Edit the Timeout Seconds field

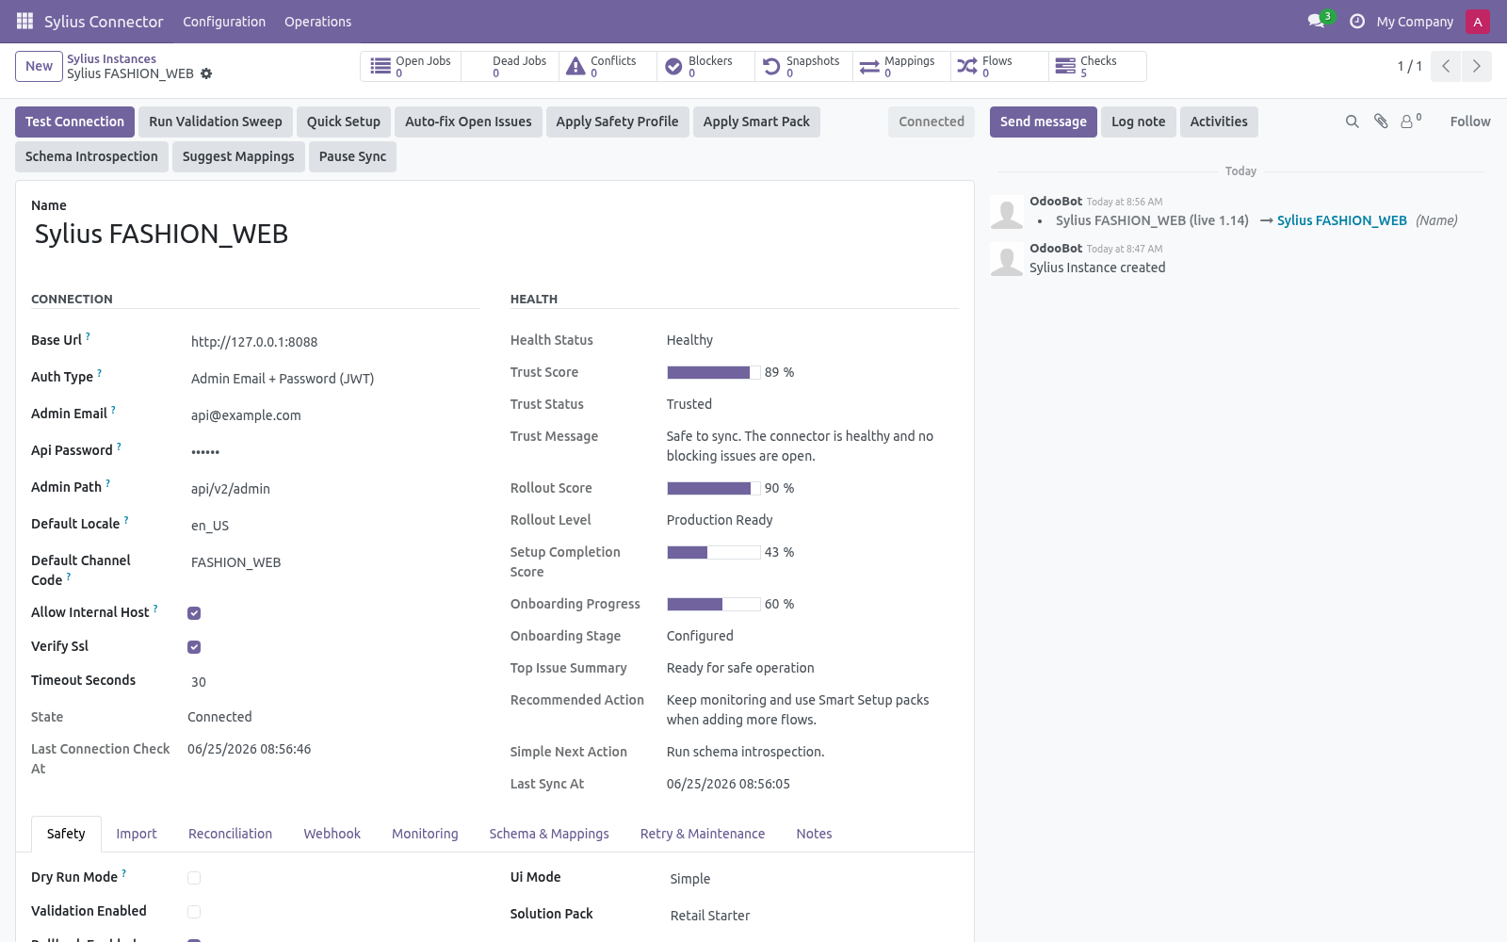click(333, 682)
